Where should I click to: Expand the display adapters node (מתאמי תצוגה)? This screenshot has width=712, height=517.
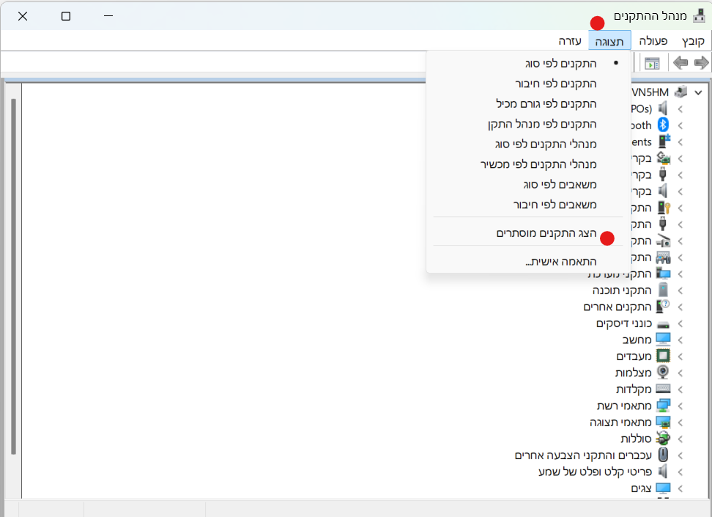pyautogui.click(x=681, y=422)
